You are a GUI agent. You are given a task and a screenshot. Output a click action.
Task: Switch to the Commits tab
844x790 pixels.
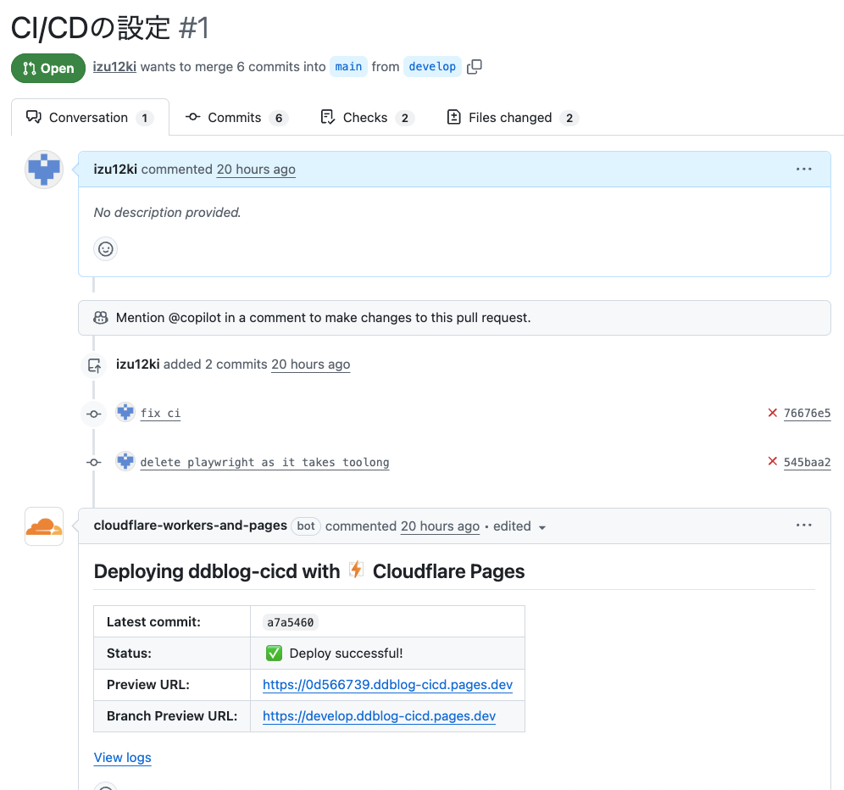click(x=236, y=118)
